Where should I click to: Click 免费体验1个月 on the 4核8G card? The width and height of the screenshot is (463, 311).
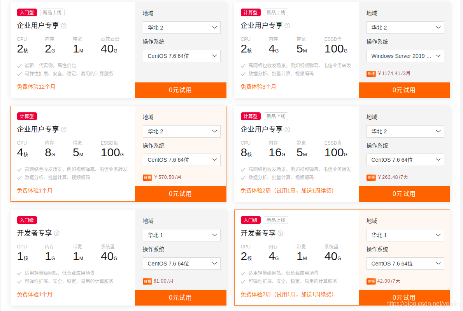(x=35, y=190)
